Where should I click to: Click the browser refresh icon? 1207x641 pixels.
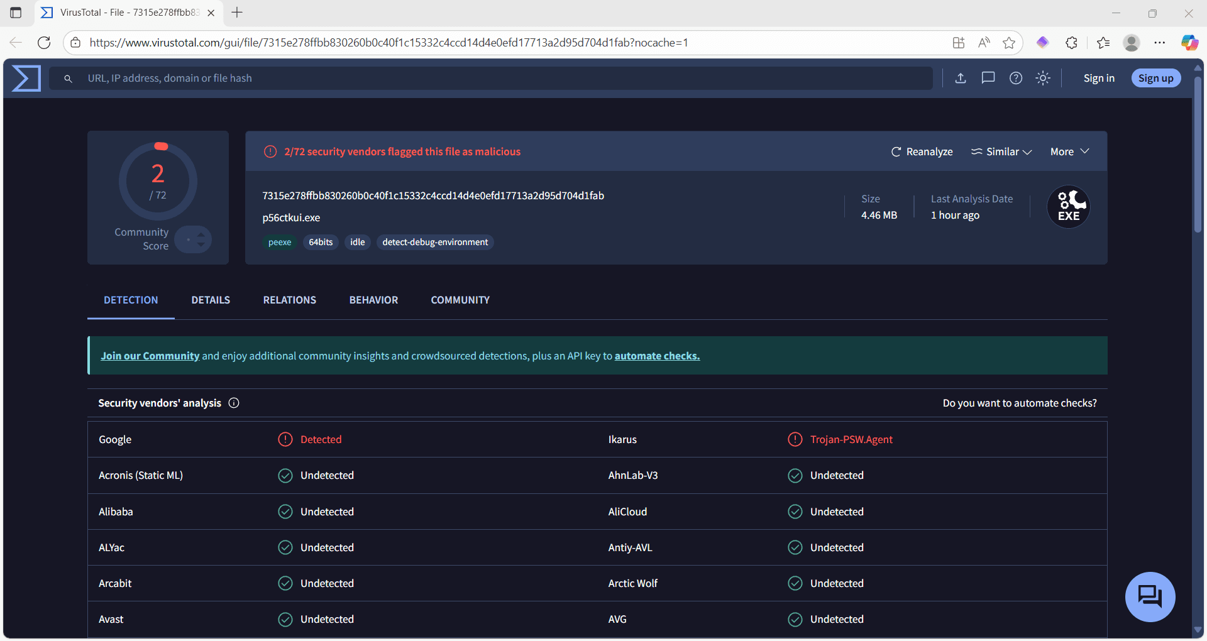[44, 43]
